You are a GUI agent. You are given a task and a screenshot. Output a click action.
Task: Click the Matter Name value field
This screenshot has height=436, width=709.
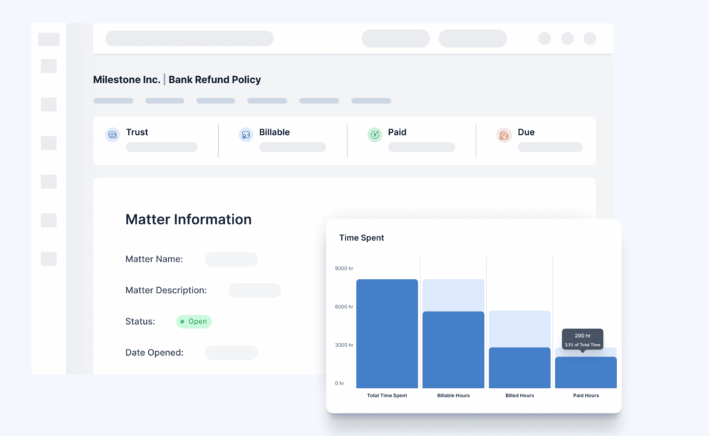[231, 260]
